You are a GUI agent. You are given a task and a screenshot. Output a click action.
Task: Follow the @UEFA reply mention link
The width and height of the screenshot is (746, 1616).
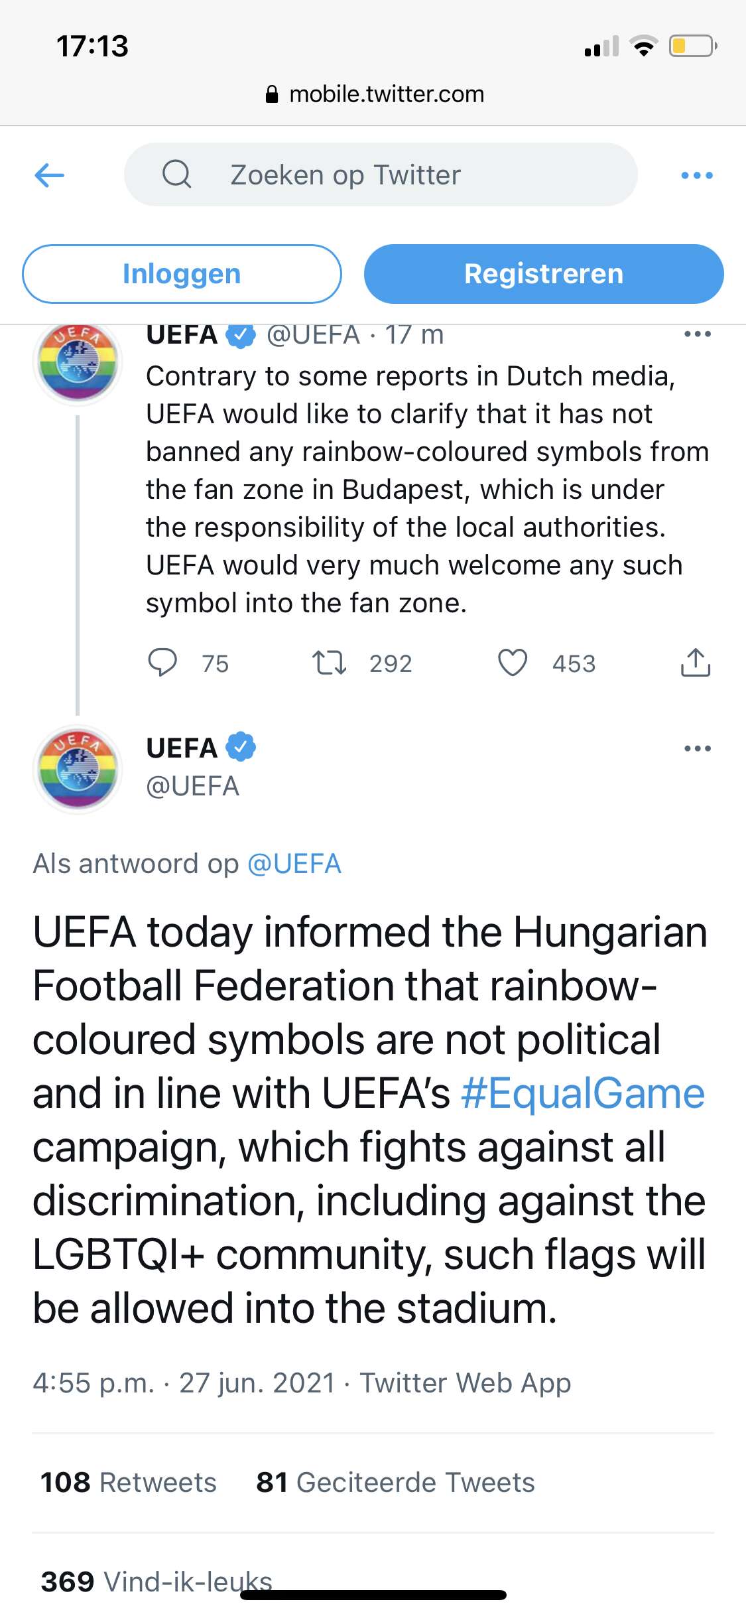coord(294,864)
